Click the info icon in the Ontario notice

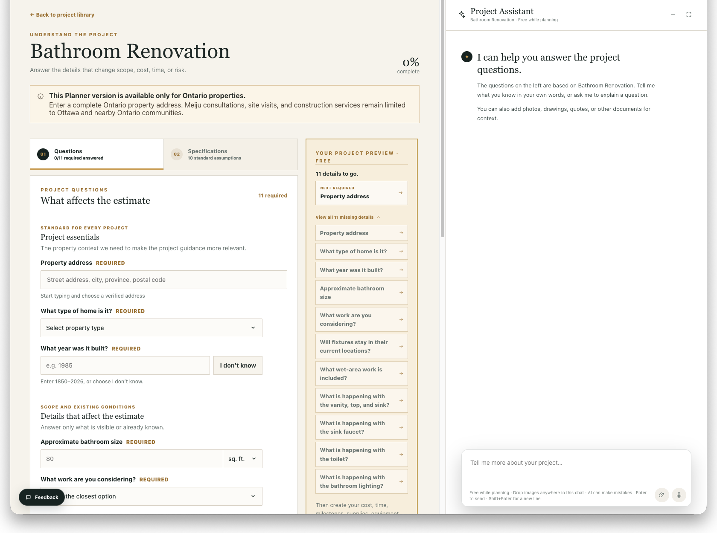[41, 96]
